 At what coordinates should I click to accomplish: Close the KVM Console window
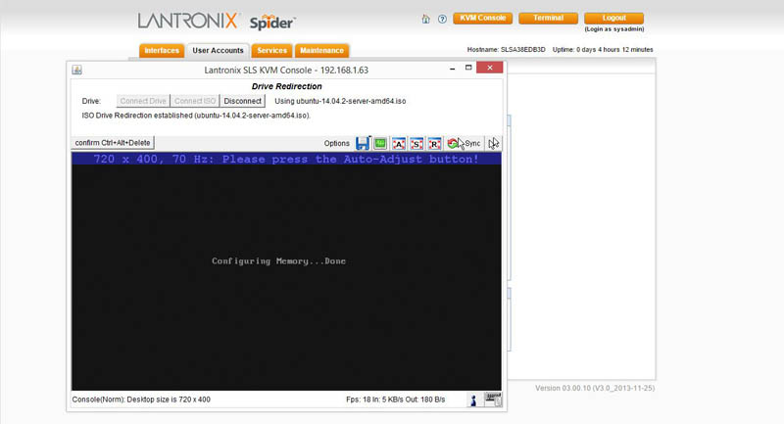click(x=489, y=68)
